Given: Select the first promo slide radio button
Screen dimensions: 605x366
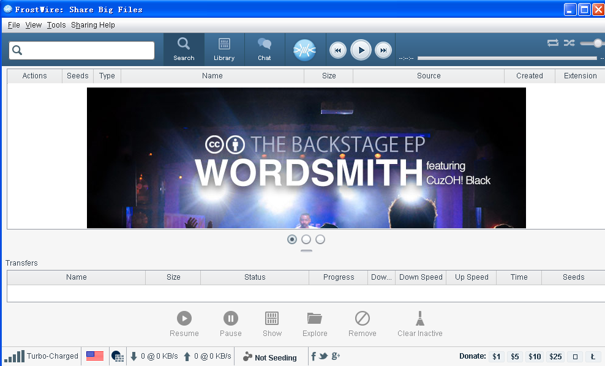Looking at the screenshot, I should (292, 239).
